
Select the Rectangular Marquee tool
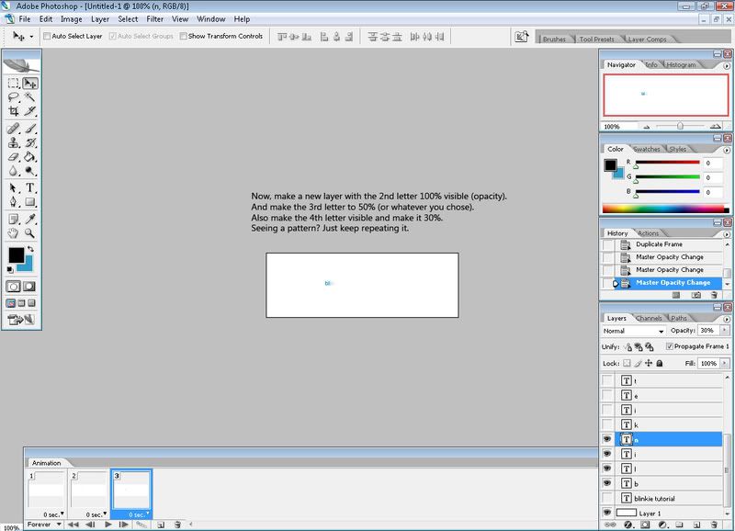point(14,84)
